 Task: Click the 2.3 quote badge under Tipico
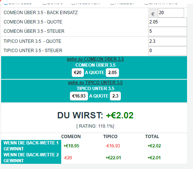[115, 96]
